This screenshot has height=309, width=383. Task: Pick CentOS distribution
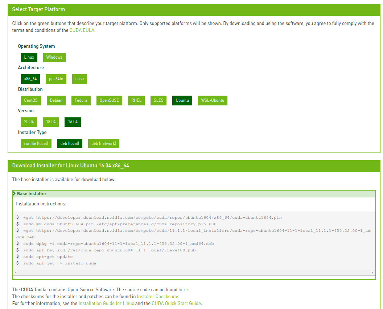coord(31,100)
